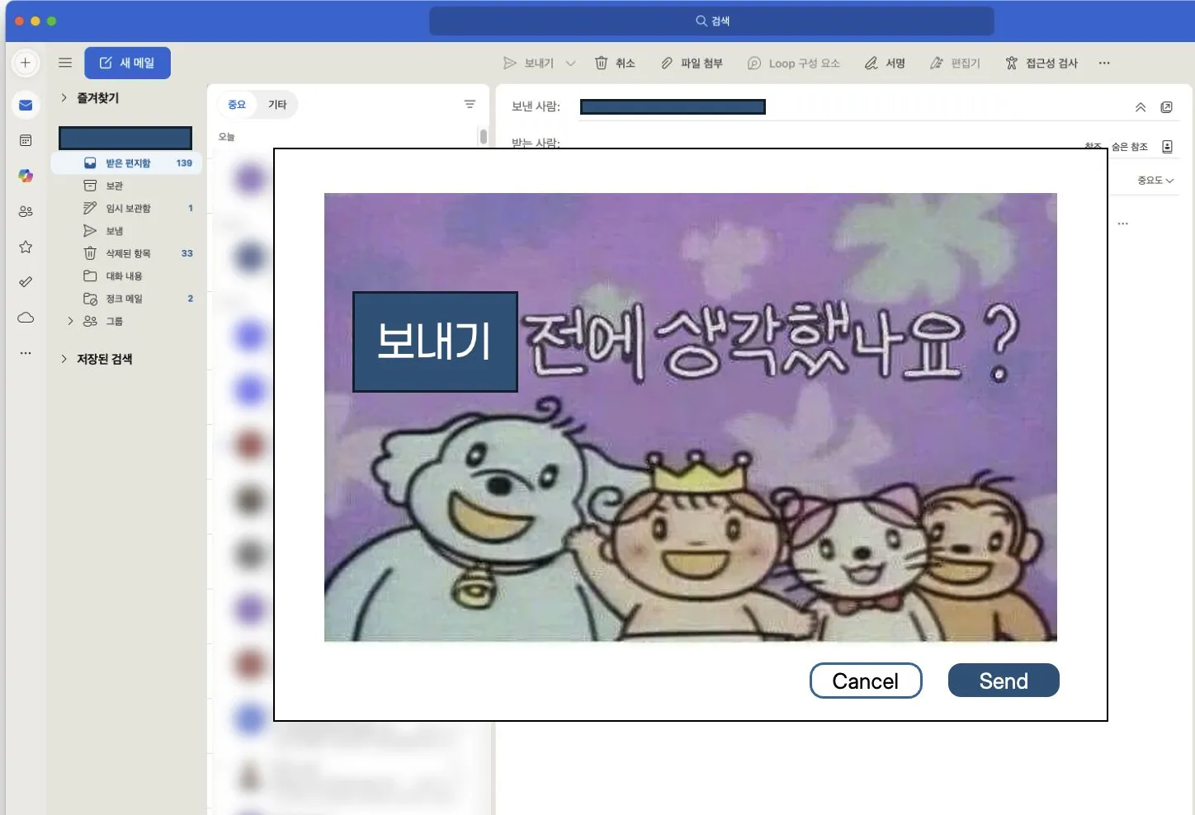Open the plus icon at top-left sidebar
Screen dimensions: 1195x815
pos(26,63)
